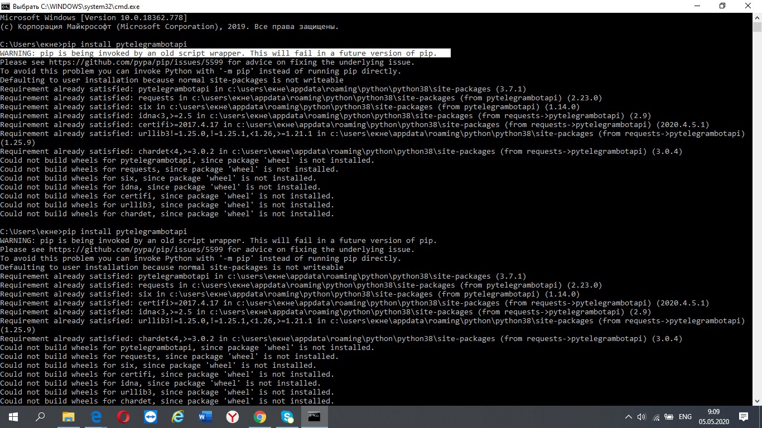Switch the ENG input language
Viewport: 762px width, 428px height.
[685, 417]
